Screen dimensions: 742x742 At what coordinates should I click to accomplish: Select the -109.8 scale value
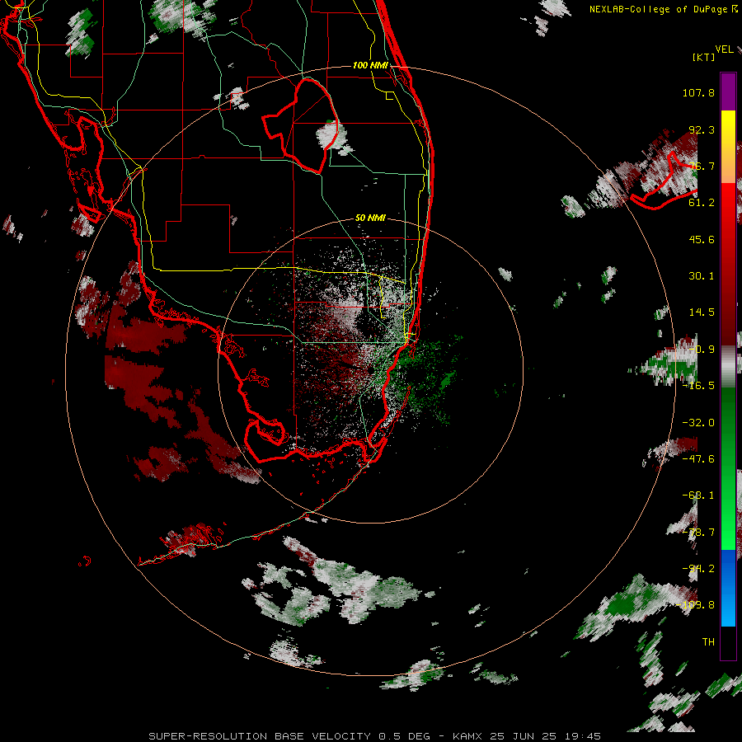click(x=696, y=605)
